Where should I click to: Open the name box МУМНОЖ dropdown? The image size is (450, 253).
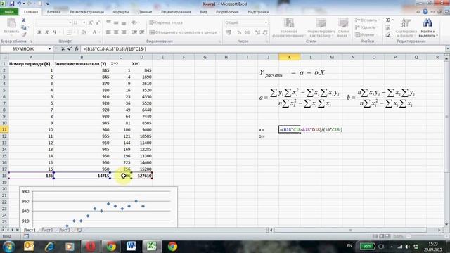[x=49, y=49]
